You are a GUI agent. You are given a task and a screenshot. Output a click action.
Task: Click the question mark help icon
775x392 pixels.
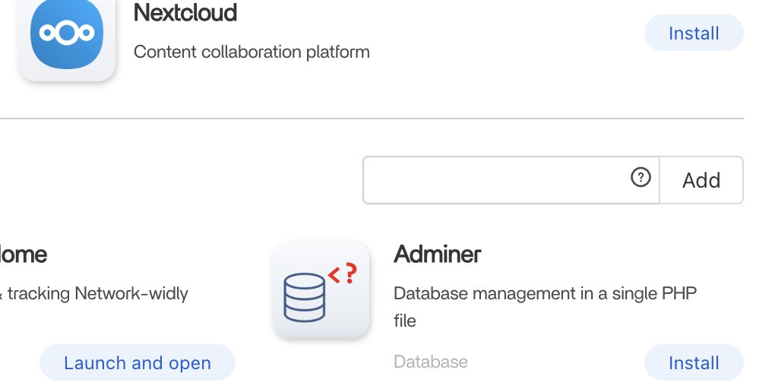coord(641,177)
